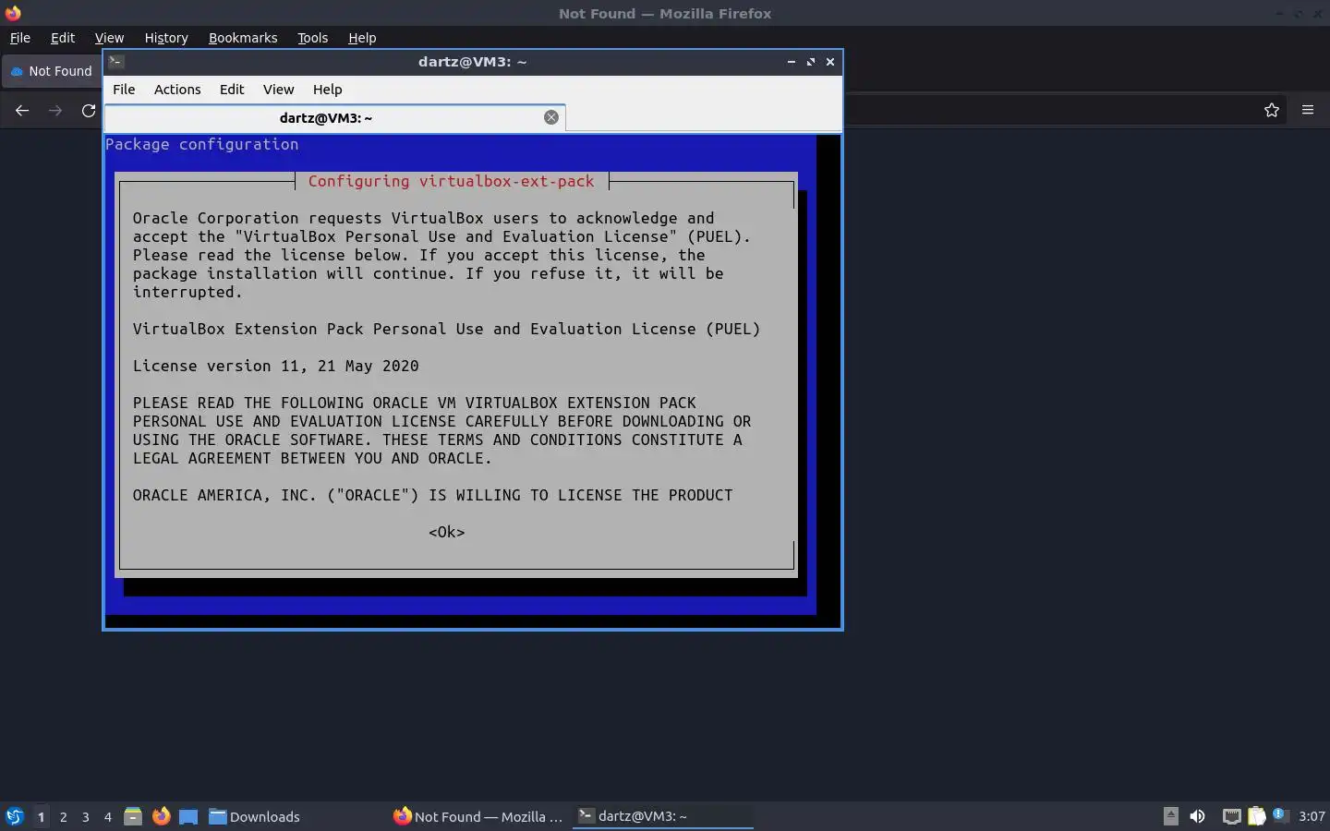
Task: Open the Downloads window from taskbar
Action: [254, 816]
